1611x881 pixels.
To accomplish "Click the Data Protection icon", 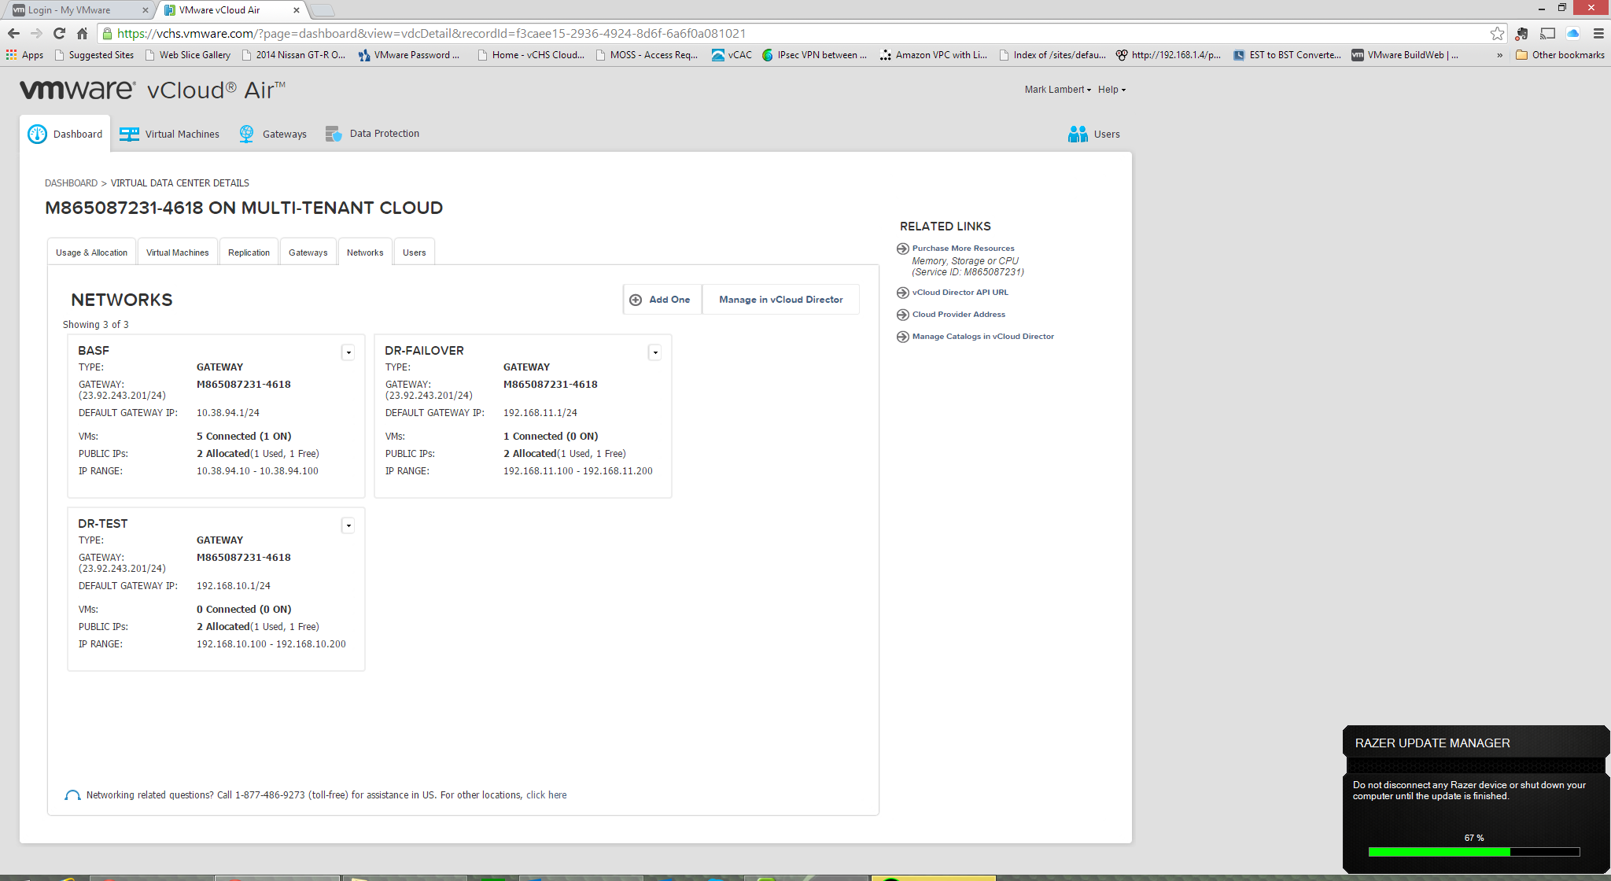I will (x=334, y=134).
